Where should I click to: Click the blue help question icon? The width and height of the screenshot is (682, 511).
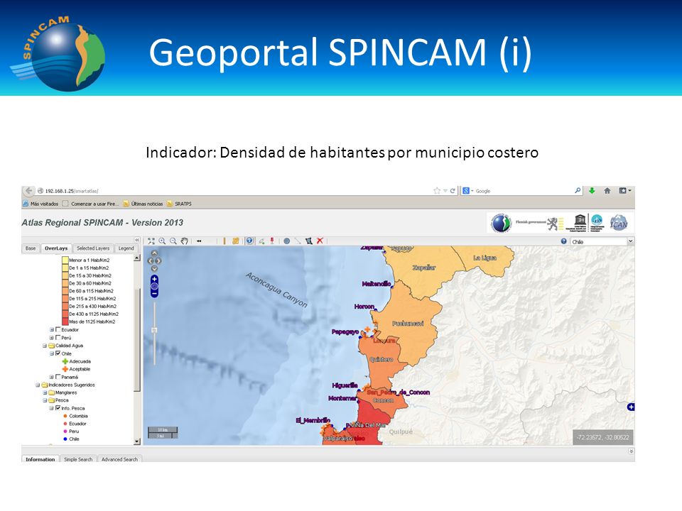pyautogui.click(x=563, y=241)
